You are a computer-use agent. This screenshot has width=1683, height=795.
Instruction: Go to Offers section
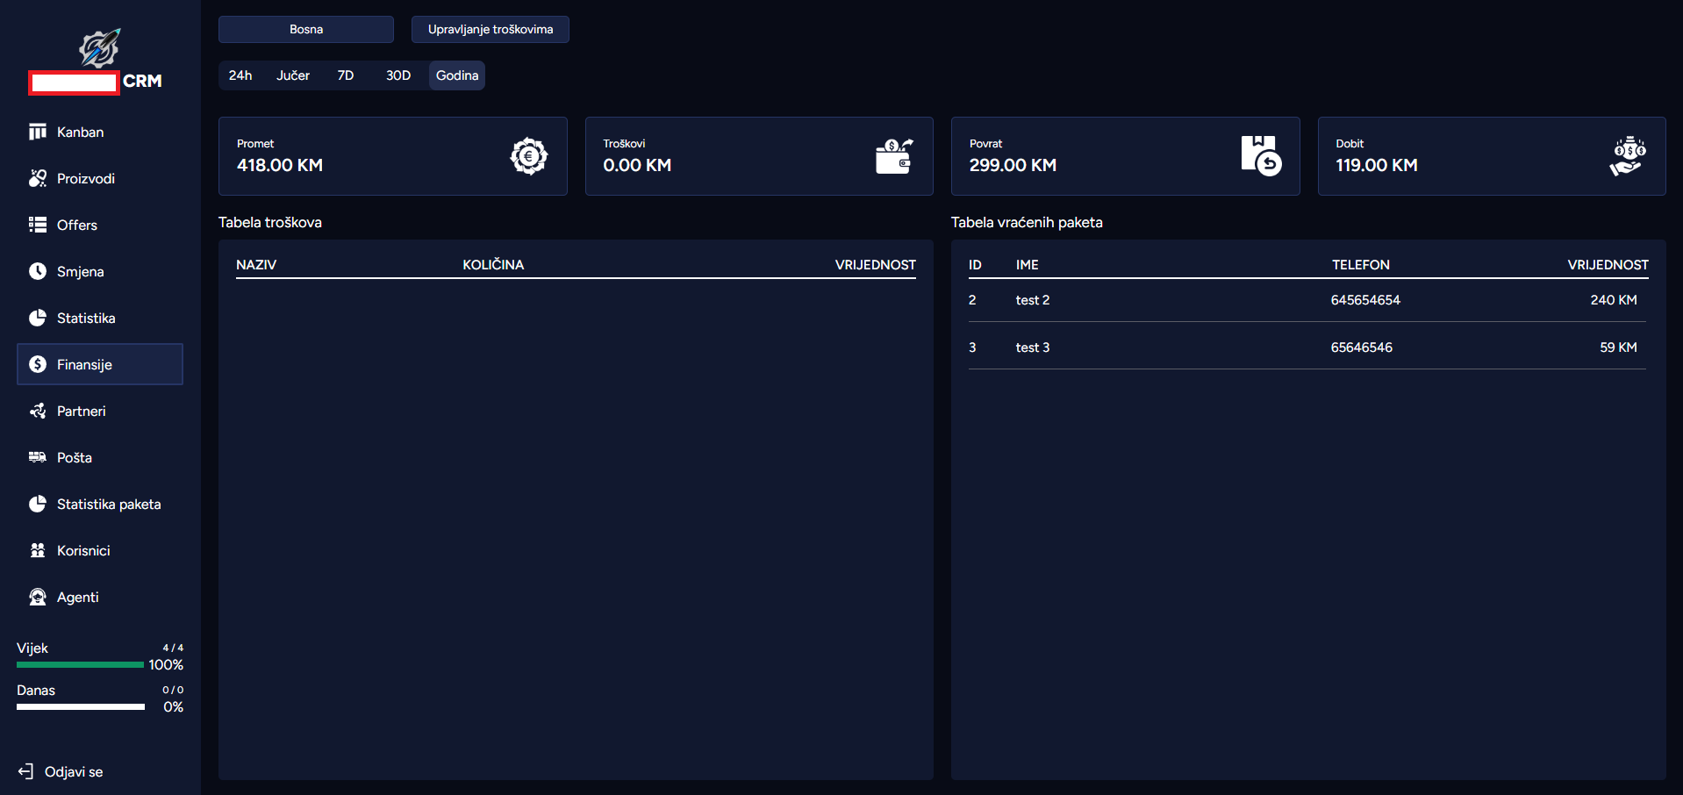click(x=100, y=225)
